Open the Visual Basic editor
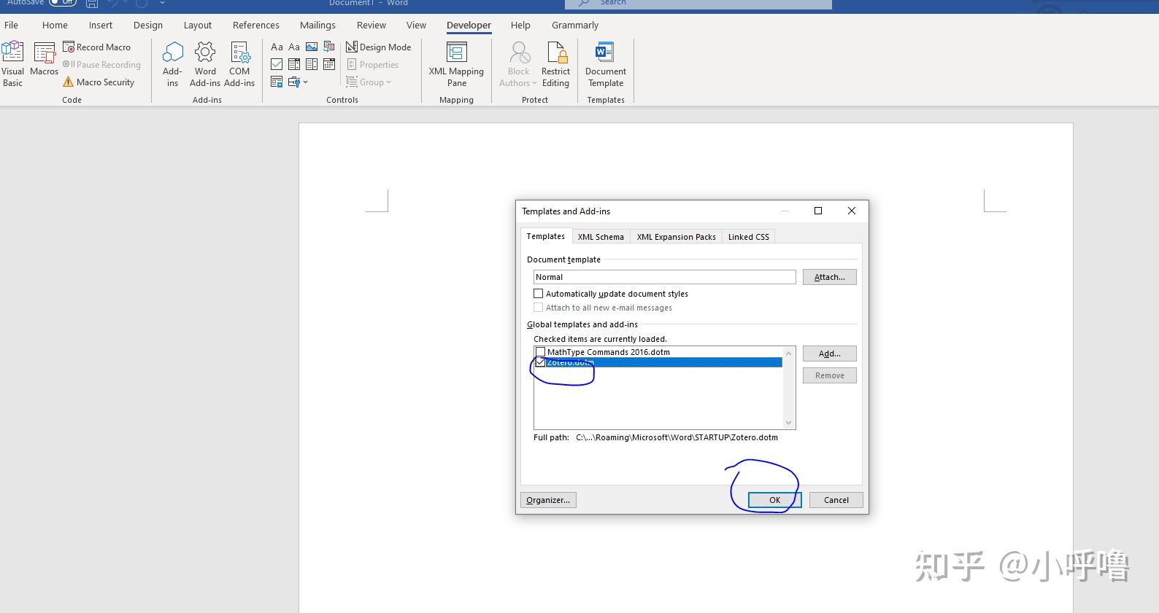The width and height of the screenshot is (1159, 613). pos(12,64)
